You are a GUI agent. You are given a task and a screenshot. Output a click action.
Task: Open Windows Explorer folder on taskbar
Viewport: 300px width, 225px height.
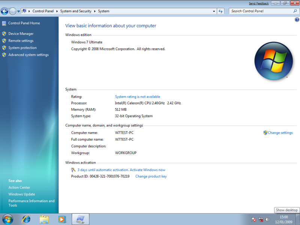click(x=44, y=219)
